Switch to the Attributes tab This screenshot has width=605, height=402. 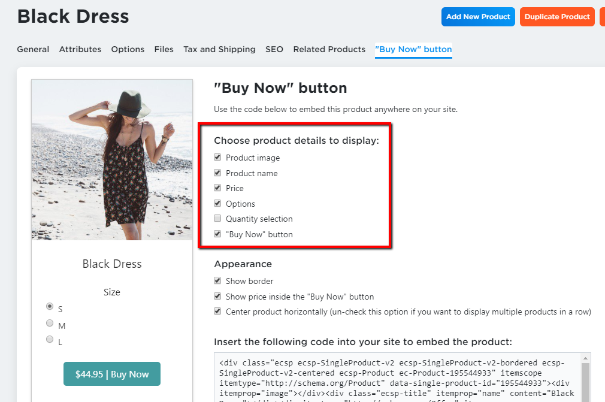coord(80,49)
